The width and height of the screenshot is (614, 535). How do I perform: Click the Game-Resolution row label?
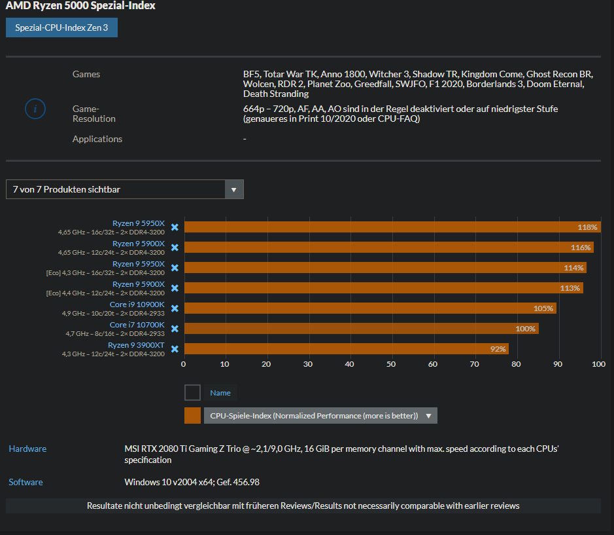point(94,114)
